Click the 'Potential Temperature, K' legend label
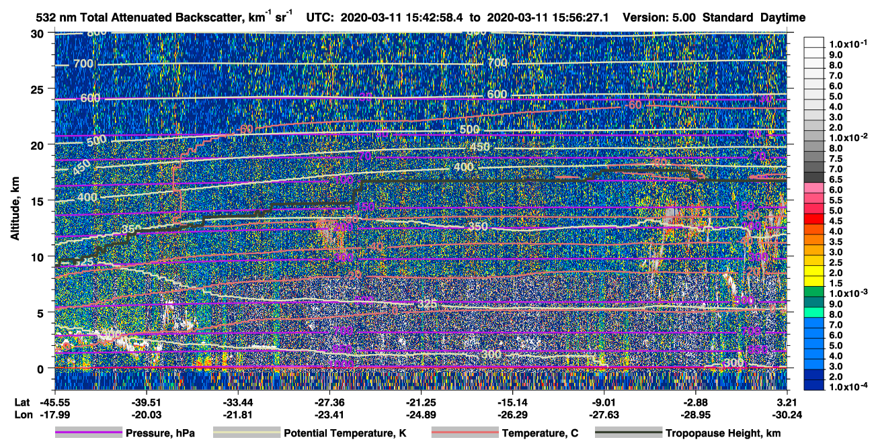The width and height of the screenshot is (874, 448). 345,433
